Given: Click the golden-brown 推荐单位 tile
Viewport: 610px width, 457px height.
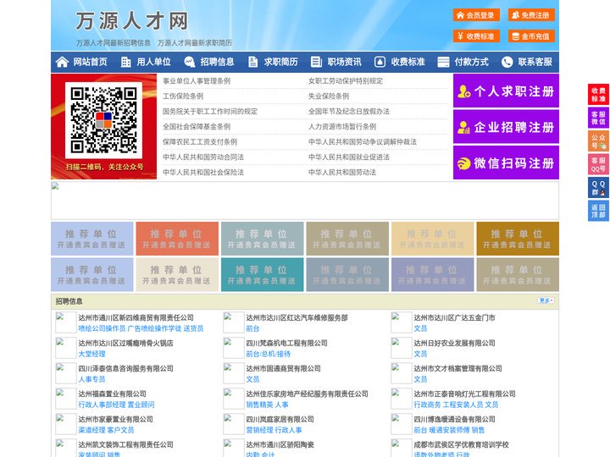Looking at the screenshot, I should pos(518,239).
